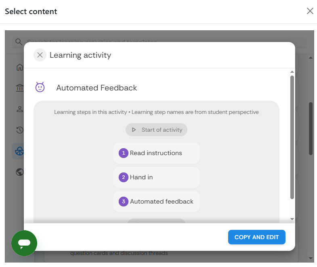317x267 pixels.
Task: Click the Automated Feedback robot icon
Action: [x=40, y=87]
